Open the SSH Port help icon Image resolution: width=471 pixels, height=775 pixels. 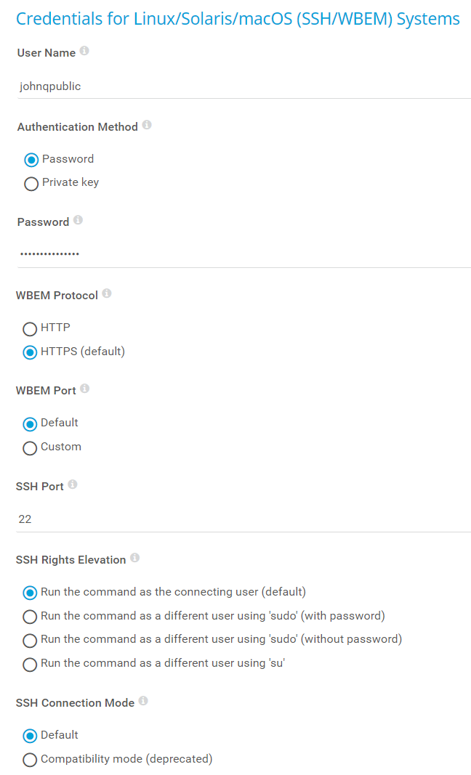[x=73, y=484]
